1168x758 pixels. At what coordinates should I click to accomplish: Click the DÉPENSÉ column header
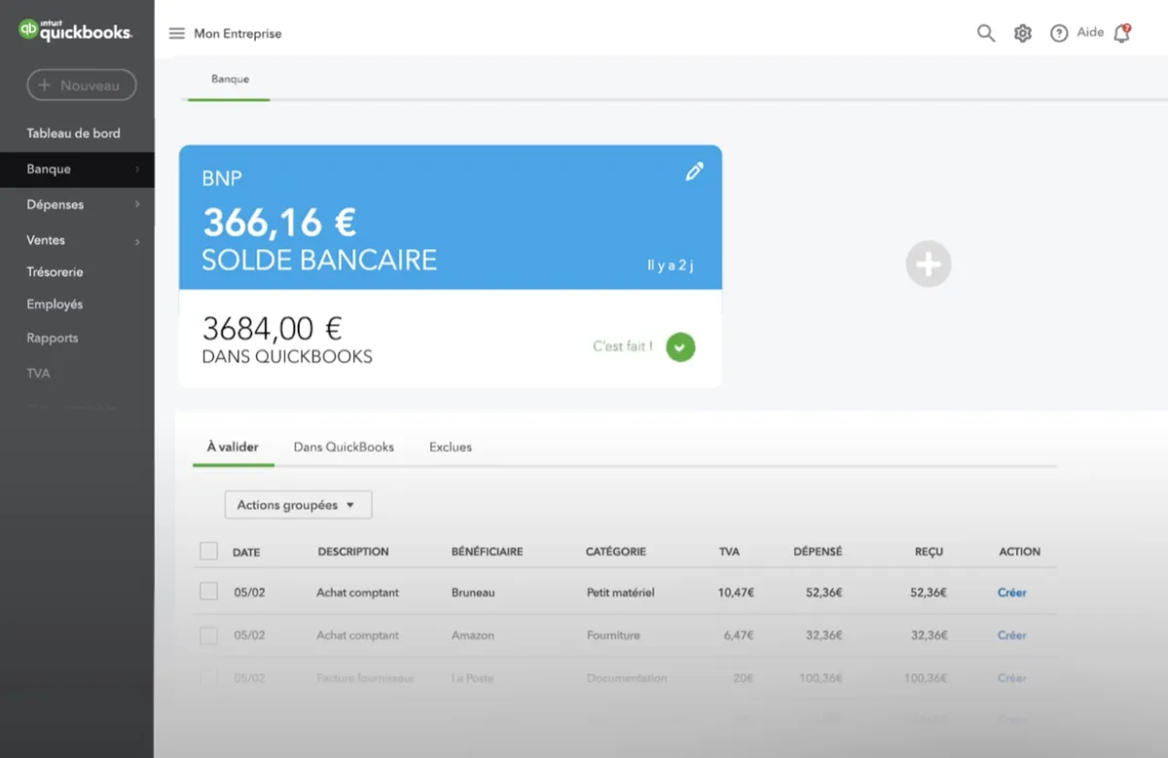pos(818,552)
